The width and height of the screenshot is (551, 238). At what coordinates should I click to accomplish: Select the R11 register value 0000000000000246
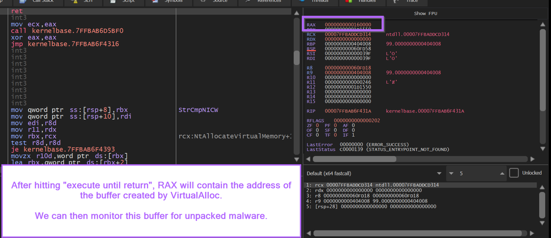[348, 82]
